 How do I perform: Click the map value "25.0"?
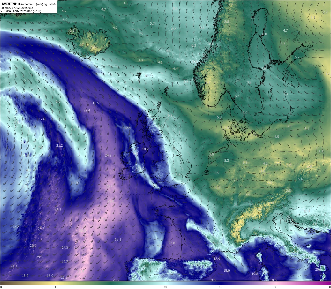[x=33, y=245]
